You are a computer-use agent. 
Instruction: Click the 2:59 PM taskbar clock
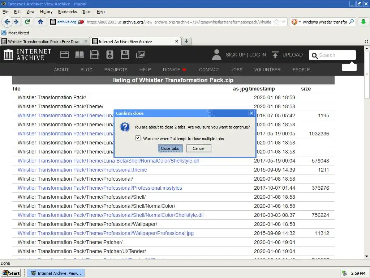coord(358,273)
